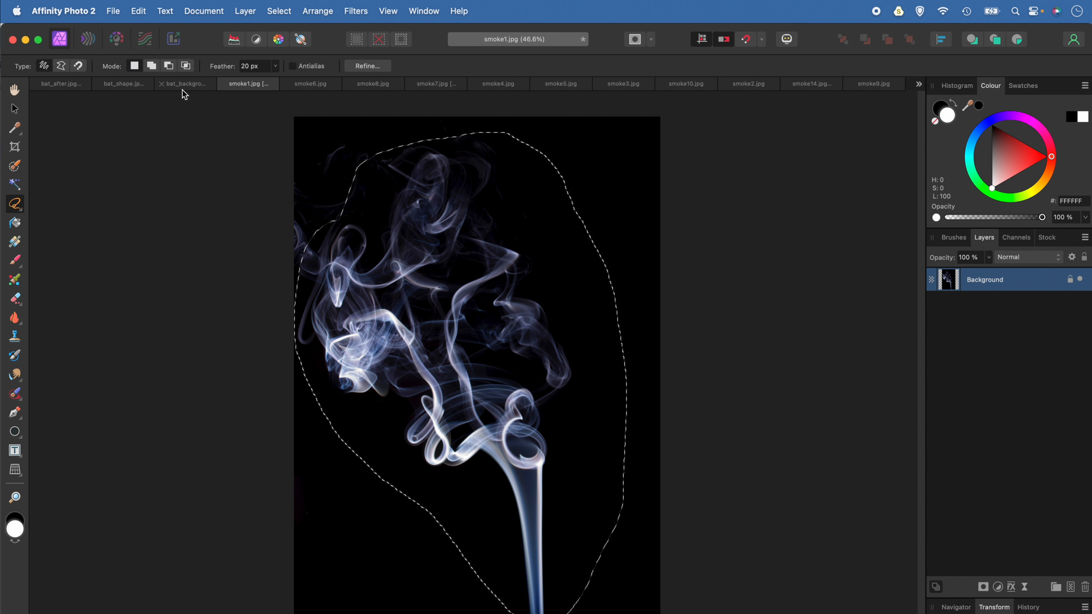Select the Clone stamp tool
This screenshot has height=614, width=1092.
click(15, 336)
